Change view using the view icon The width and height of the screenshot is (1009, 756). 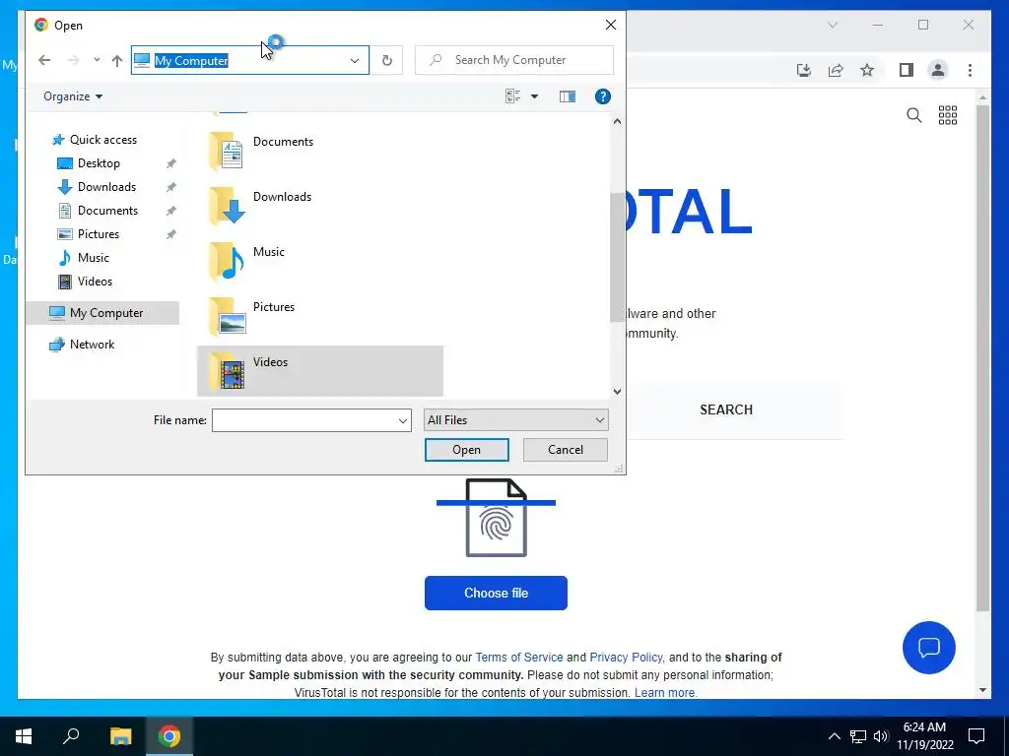point(512,96)
